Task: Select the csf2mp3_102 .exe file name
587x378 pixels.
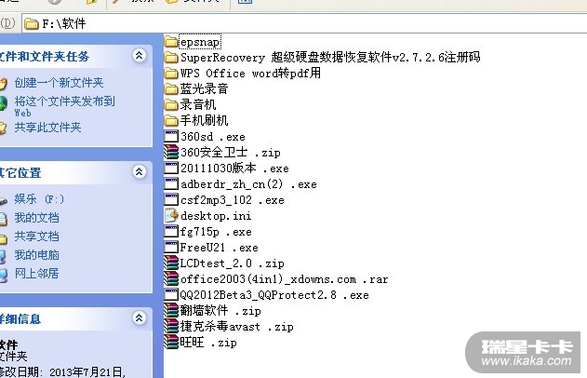Action: tap(233, 199)
